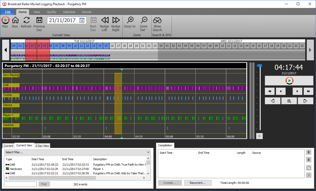The image size is (316, 191).
Task: Step forward with single right arrow
Action: 297,91
